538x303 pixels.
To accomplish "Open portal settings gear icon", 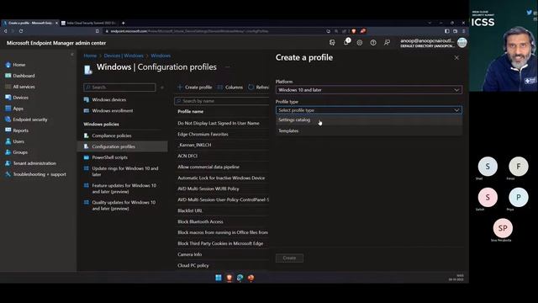I will pyautogui.click(x=360, y=43).
